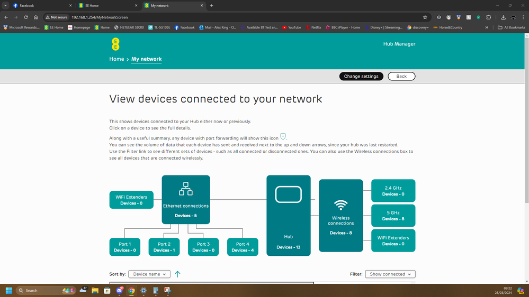Open the Ethernet connections tile
The width and height of the screenshot is (529, 297).
(x=186, y=200)
